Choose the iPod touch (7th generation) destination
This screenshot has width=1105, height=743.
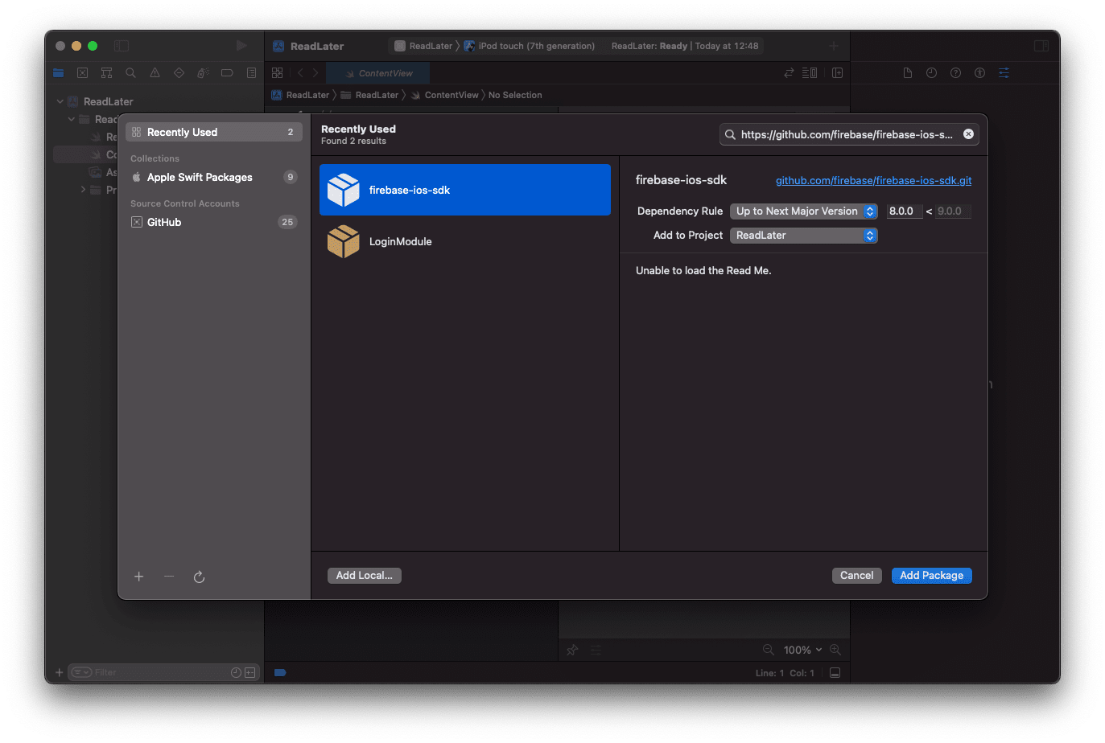pos(530,46)
